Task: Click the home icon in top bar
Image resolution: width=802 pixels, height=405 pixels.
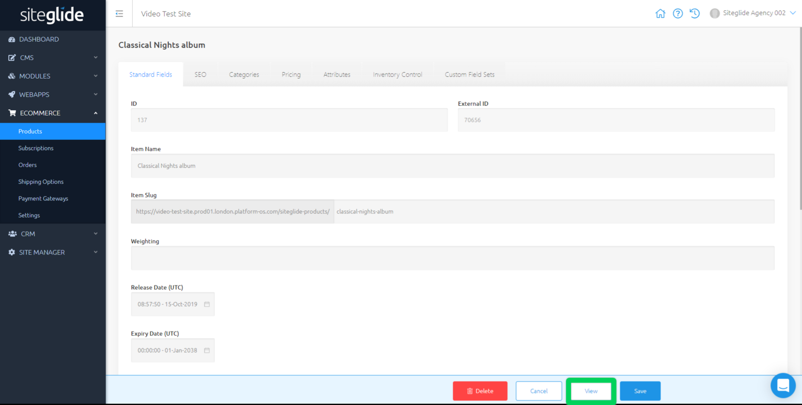Action: coord(660,14)
